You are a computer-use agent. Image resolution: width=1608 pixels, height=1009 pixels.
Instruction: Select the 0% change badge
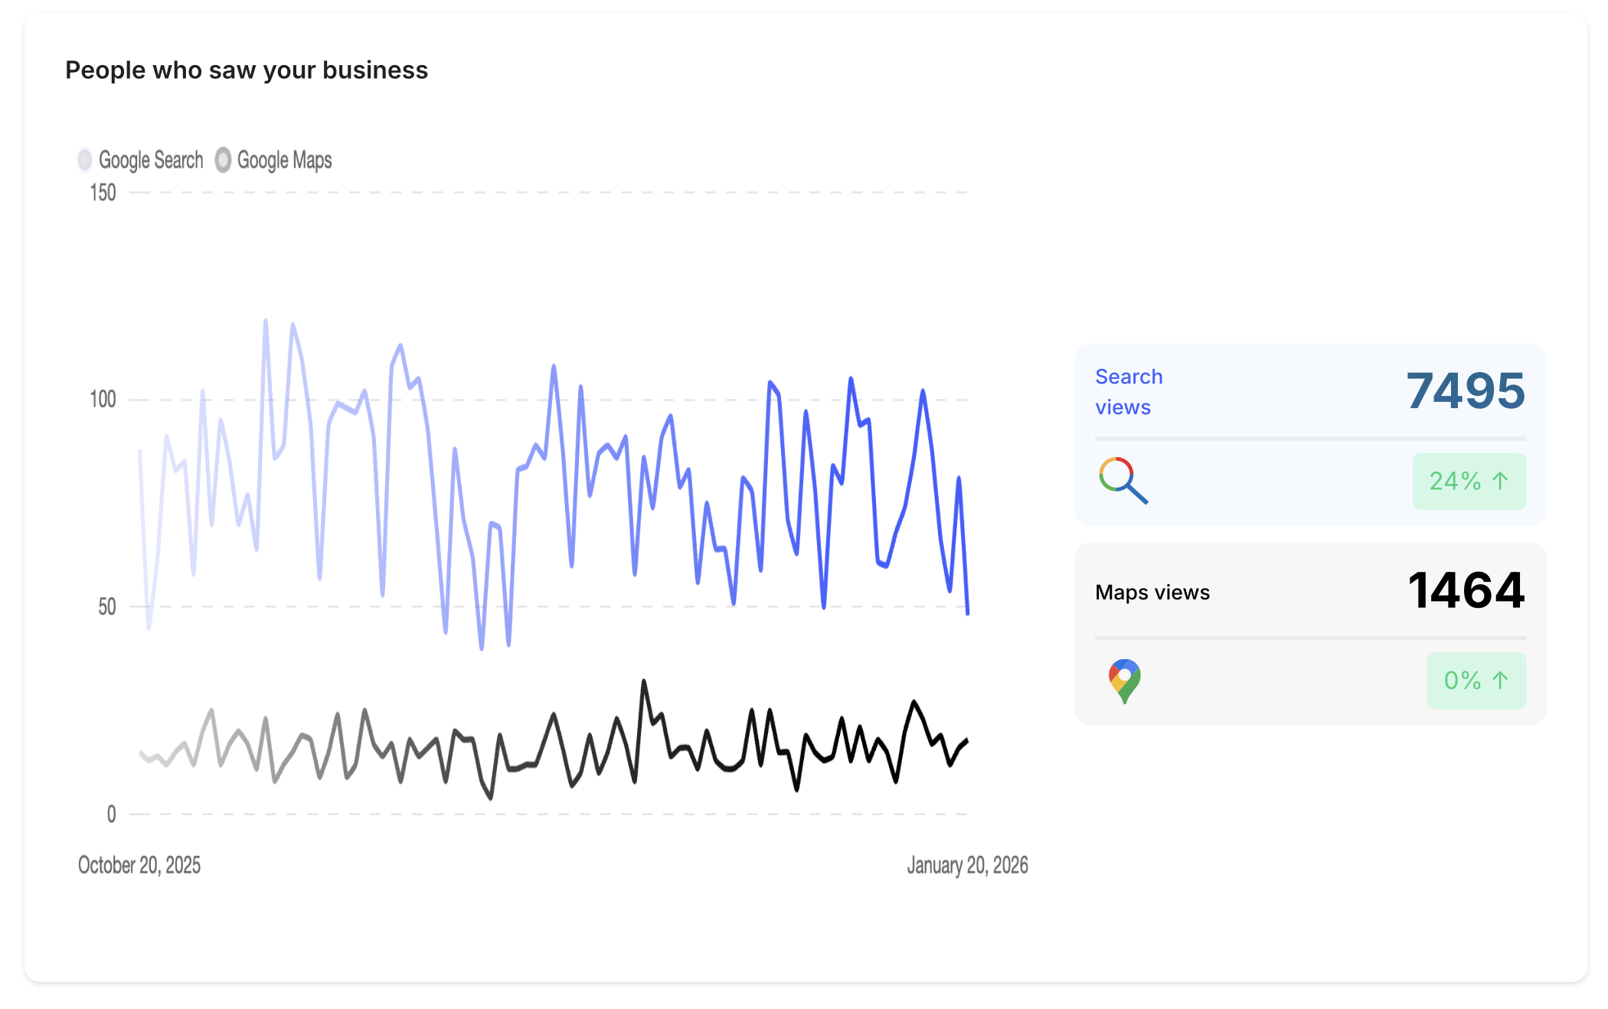point(1476,680)
